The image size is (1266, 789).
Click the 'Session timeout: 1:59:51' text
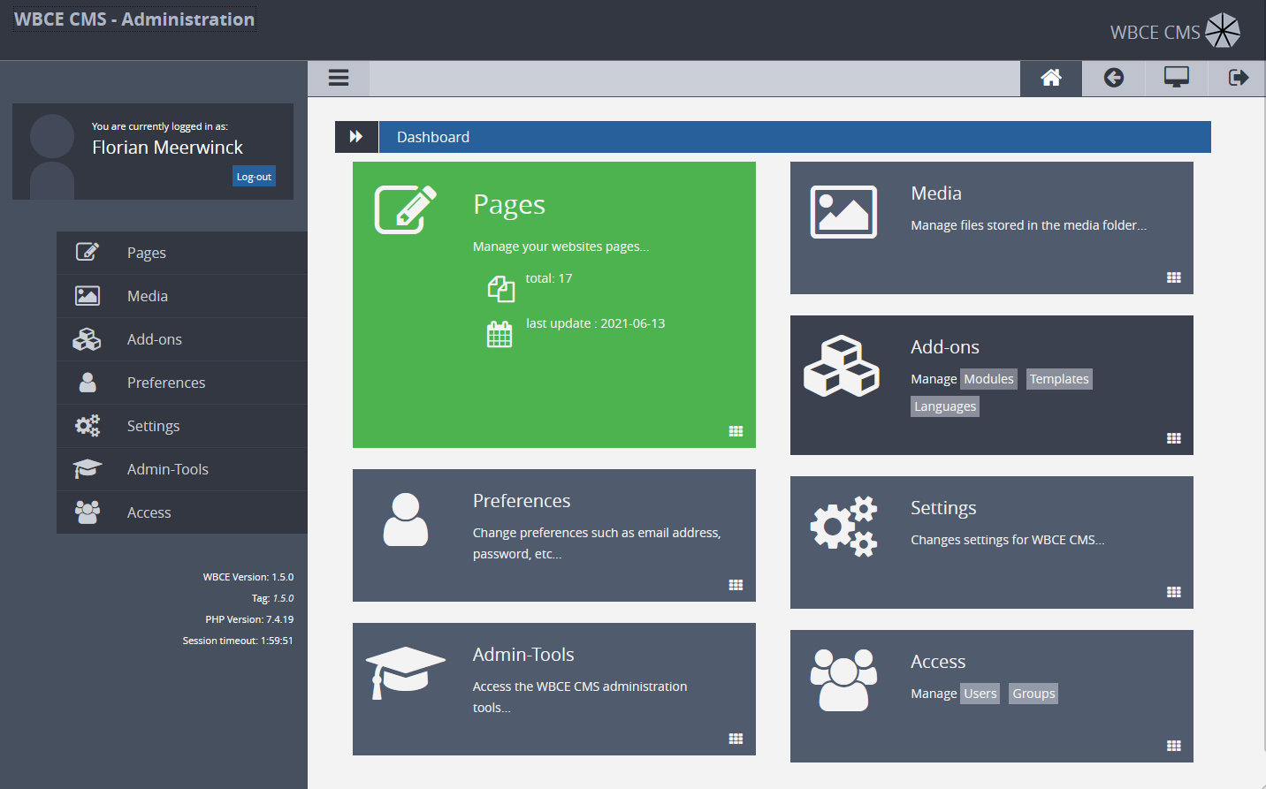pyautogui.click(x=238, y=641)
